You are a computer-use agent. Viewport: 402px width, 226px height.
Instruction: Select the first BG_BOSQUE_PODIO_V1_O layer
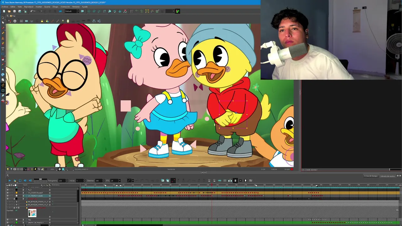click(x=38, y=202)
